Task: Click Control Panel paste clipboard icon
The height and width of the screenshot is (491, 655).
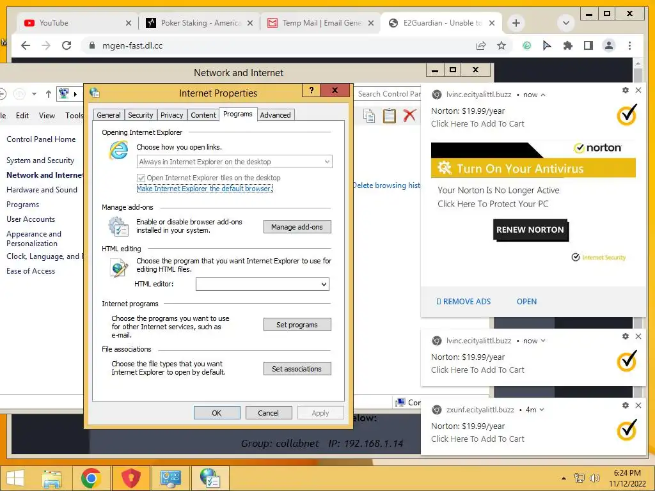Action: tap(390, 116)
